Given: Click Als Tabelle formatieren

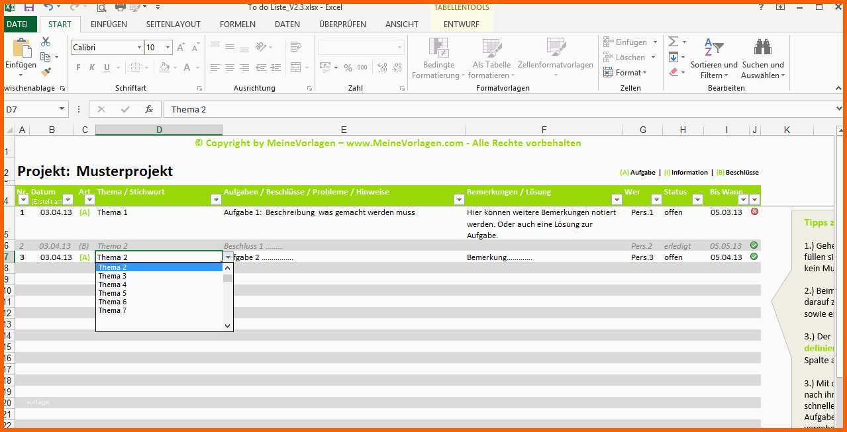Looking at the screenshot, I should point(491,58).
